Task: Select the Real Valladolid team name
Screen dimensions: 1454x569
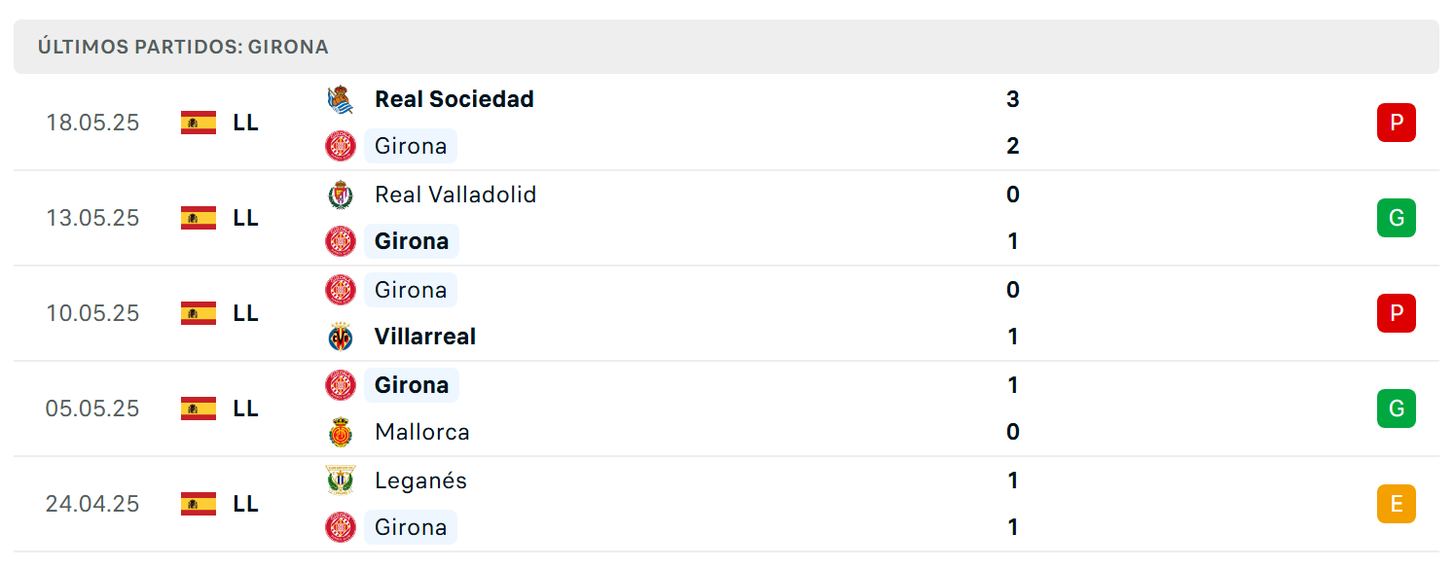Action: click(x=455, y=195)
